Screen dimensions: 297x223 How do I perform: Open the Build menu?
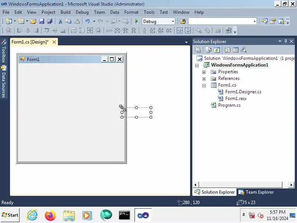[65, 12]
